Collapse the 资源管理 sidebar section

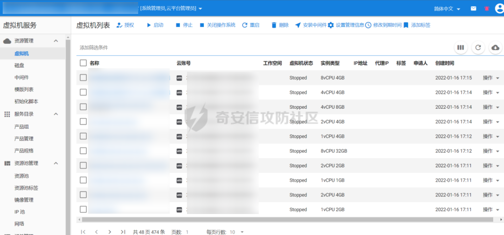pos(56,41)
